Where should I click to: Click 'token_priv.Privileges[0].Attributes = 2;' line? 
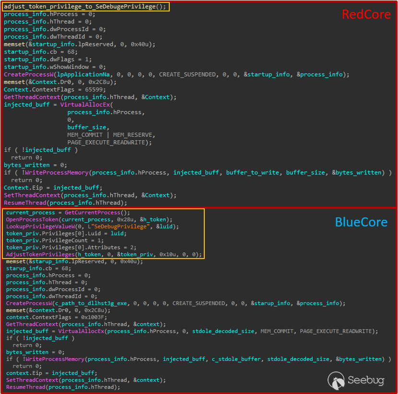[x=71, y=248]
